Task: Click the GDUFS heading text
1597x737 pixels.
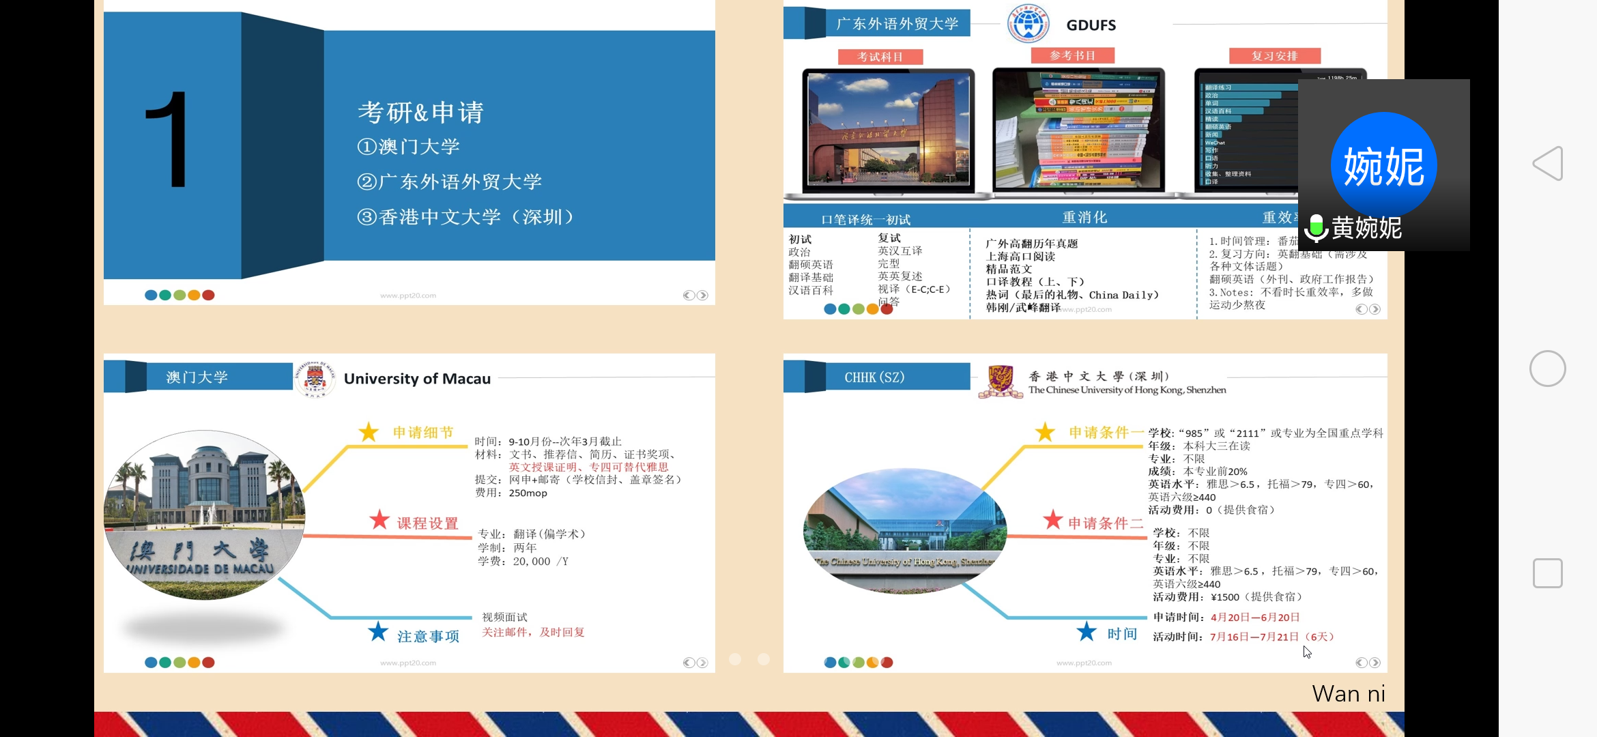Action: 1091,25
